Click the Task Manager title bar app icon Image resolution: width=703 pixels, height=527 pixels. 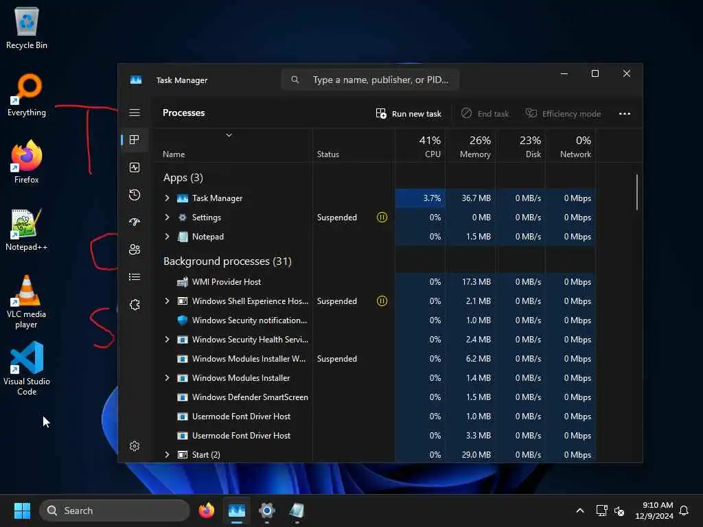coord(136,80)
